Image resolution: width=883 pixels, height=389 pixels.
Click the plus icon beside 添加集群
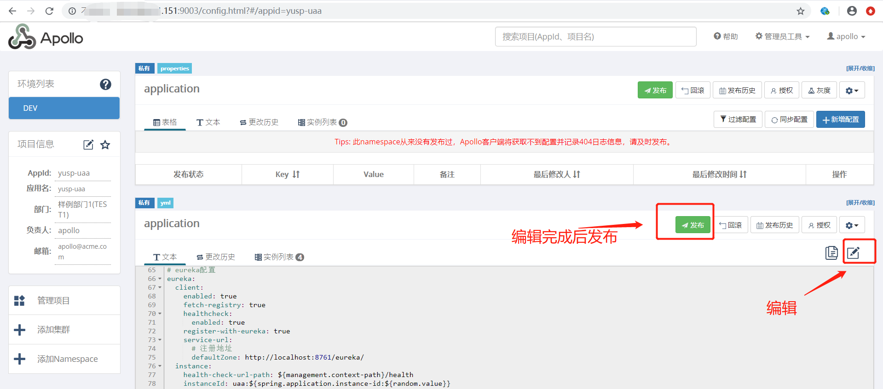tap(19, 330)
